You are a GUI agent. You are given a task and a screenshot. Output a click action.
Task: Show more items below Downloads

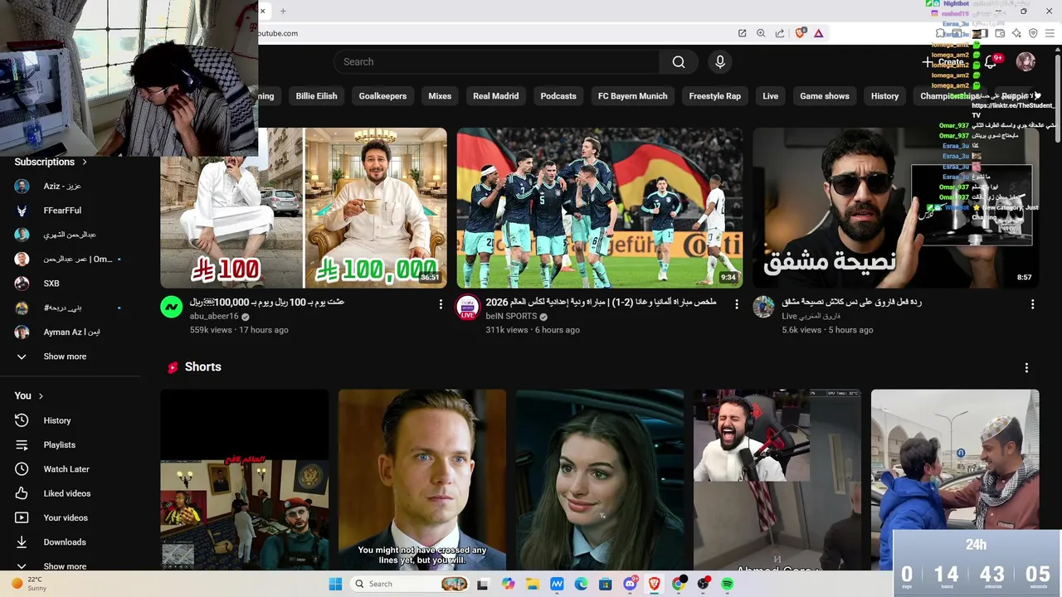[65, 566]
